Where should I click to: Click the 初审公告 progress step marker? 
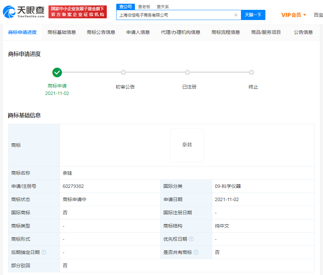pos(123,72)
